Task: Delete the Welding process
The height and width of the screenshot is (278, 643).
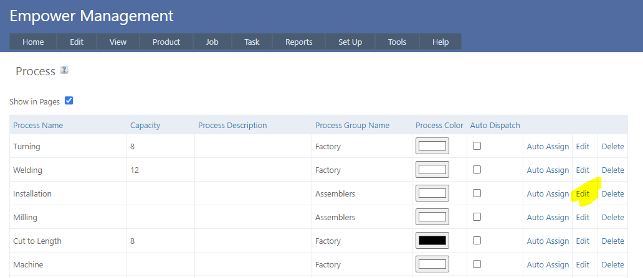Action: pos(612,170)
